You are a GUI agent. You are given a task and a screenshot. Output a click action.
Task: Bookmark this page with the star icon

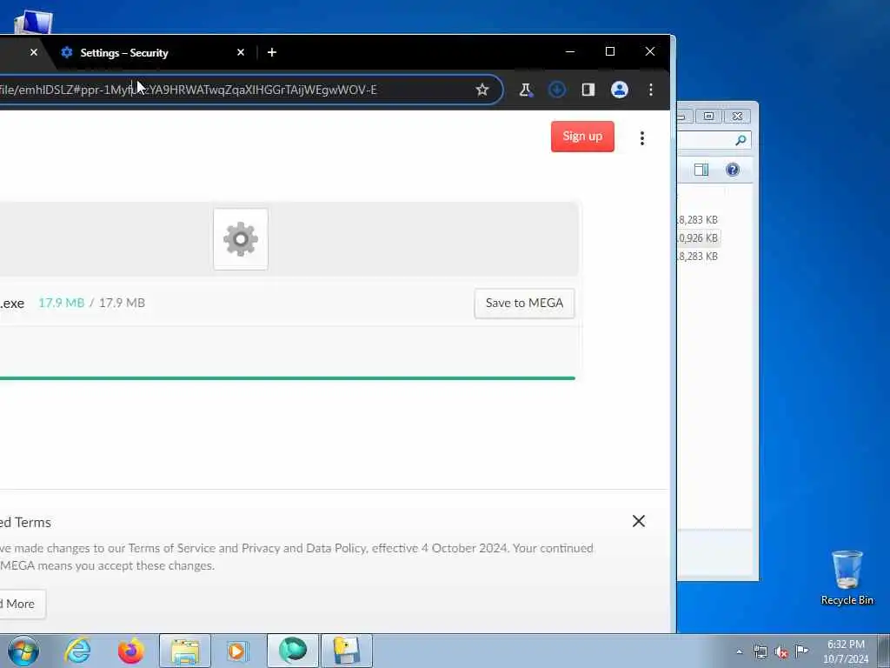click(482, 90)
